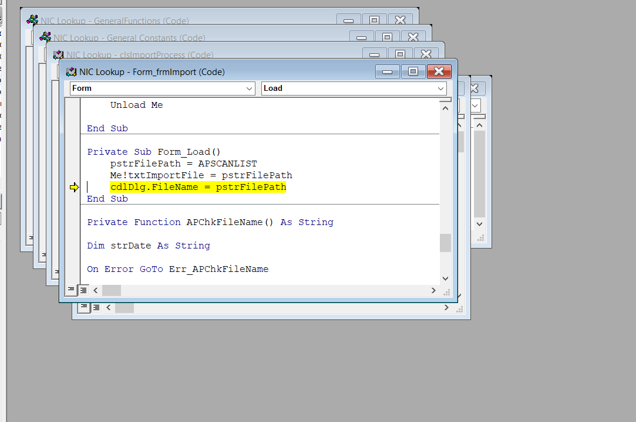Close the General Constants code window
The width and height of the screenshot is (636, 422).
[413, 38]
